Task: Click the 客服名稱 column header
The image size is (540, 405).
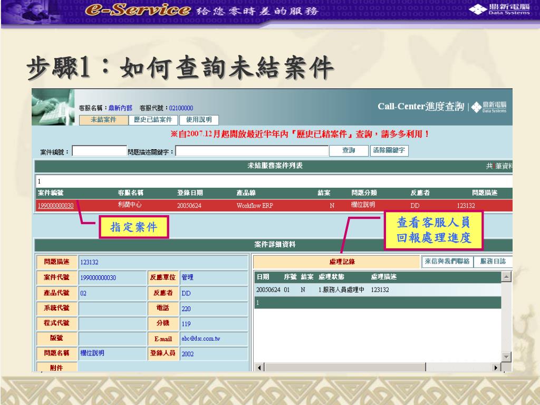Action: pos(131,193)
